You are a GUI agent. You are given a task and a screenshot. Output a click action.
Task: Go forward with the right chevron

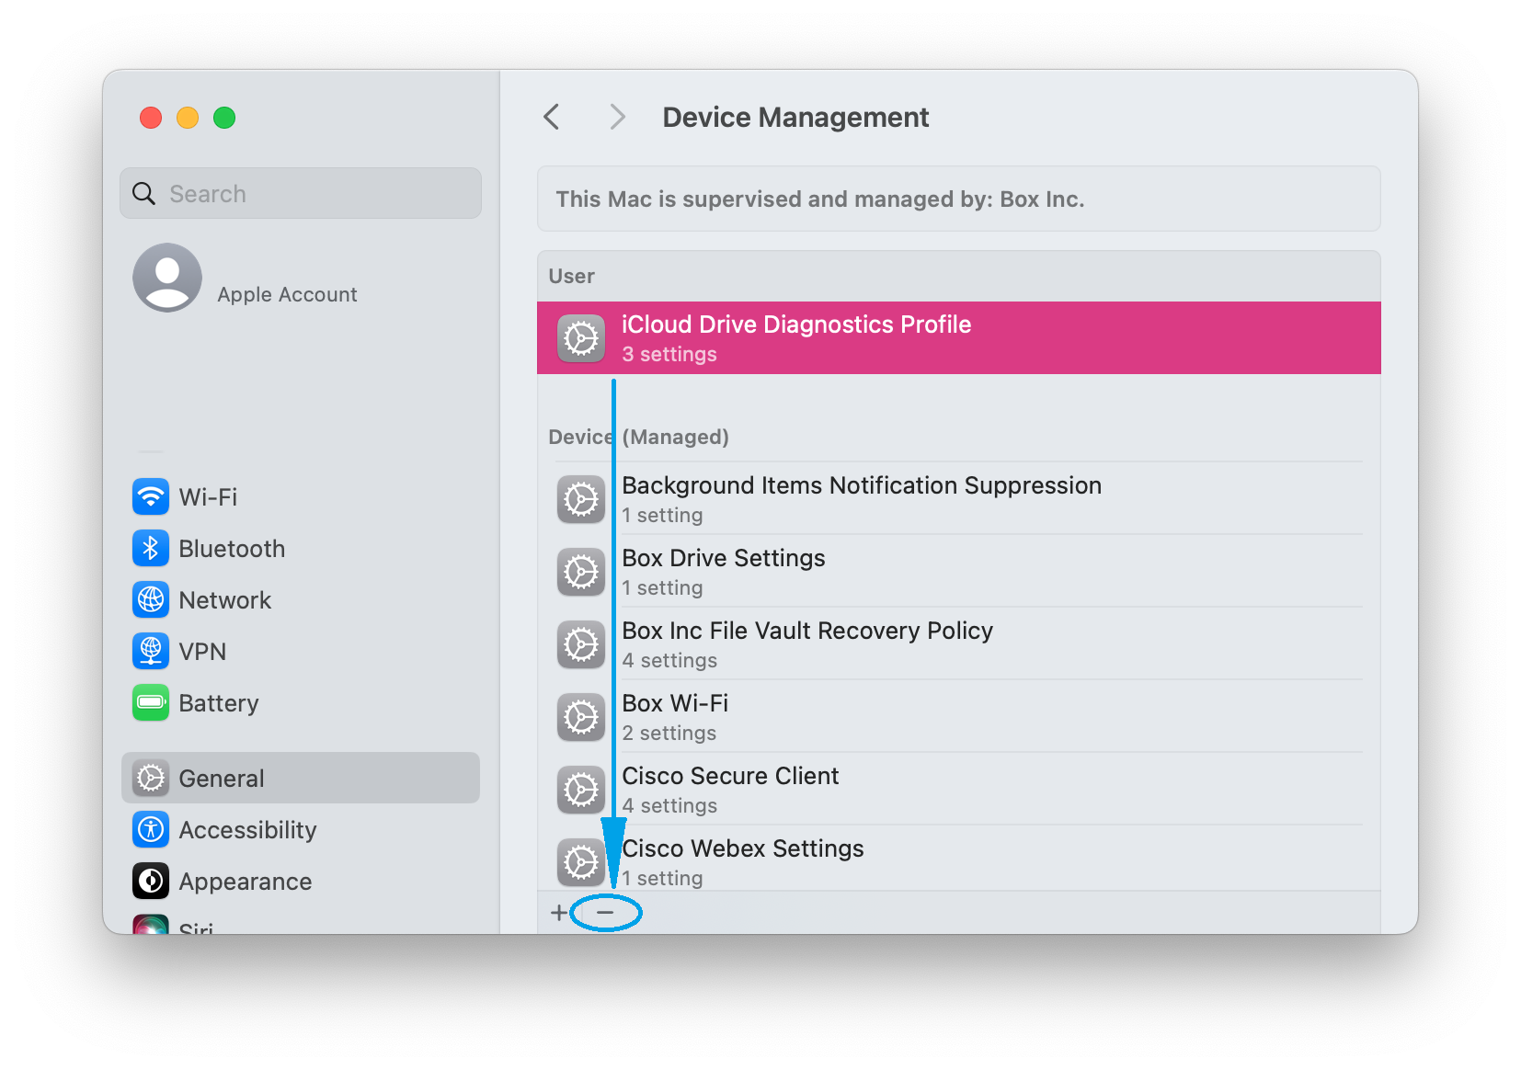(617, 118)
